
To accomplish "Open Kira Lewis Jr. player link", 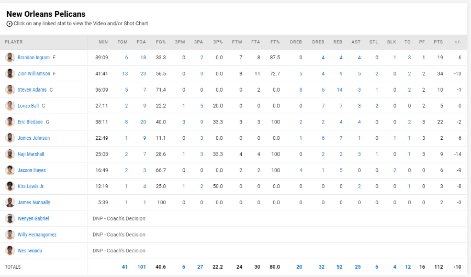I will coord(31,186).
